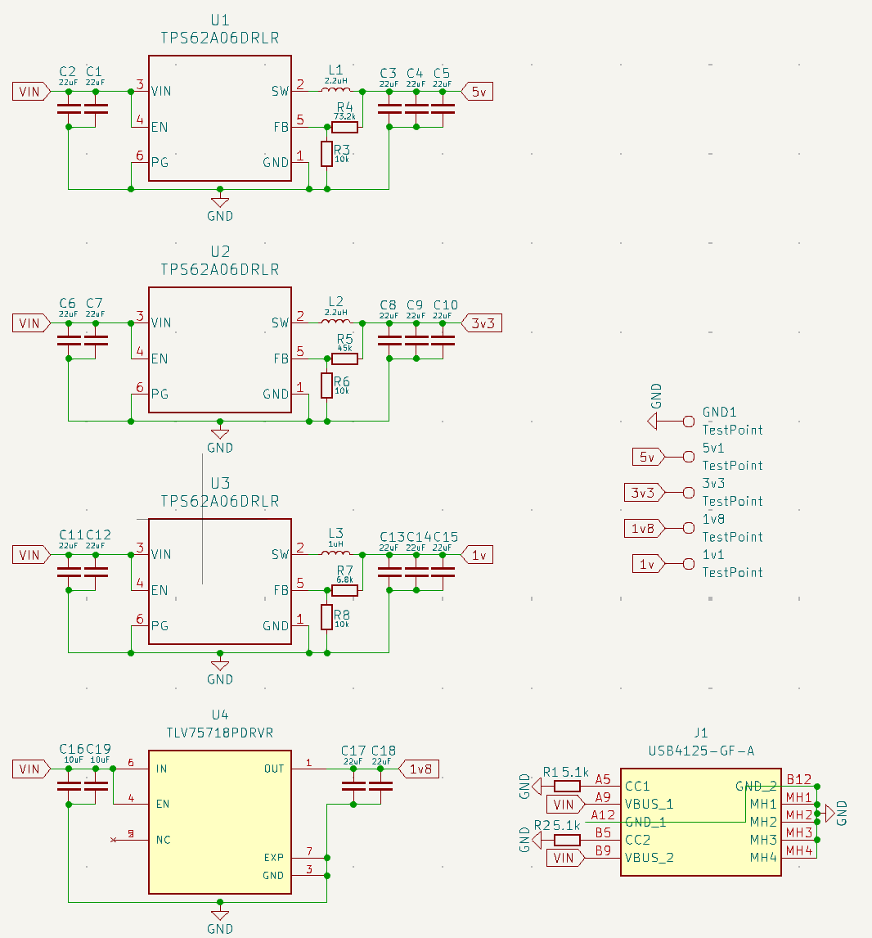Select resistor R4 73.2k

345,127
